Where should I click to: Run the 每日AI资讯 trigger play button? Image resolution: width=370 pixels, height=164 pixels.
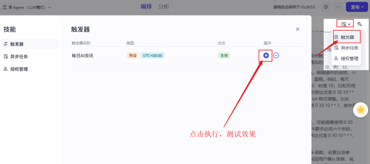266,55
